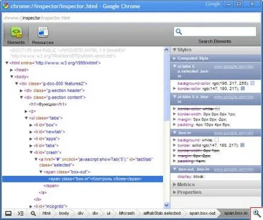Expand the li id box node

[x=31, y=125]
